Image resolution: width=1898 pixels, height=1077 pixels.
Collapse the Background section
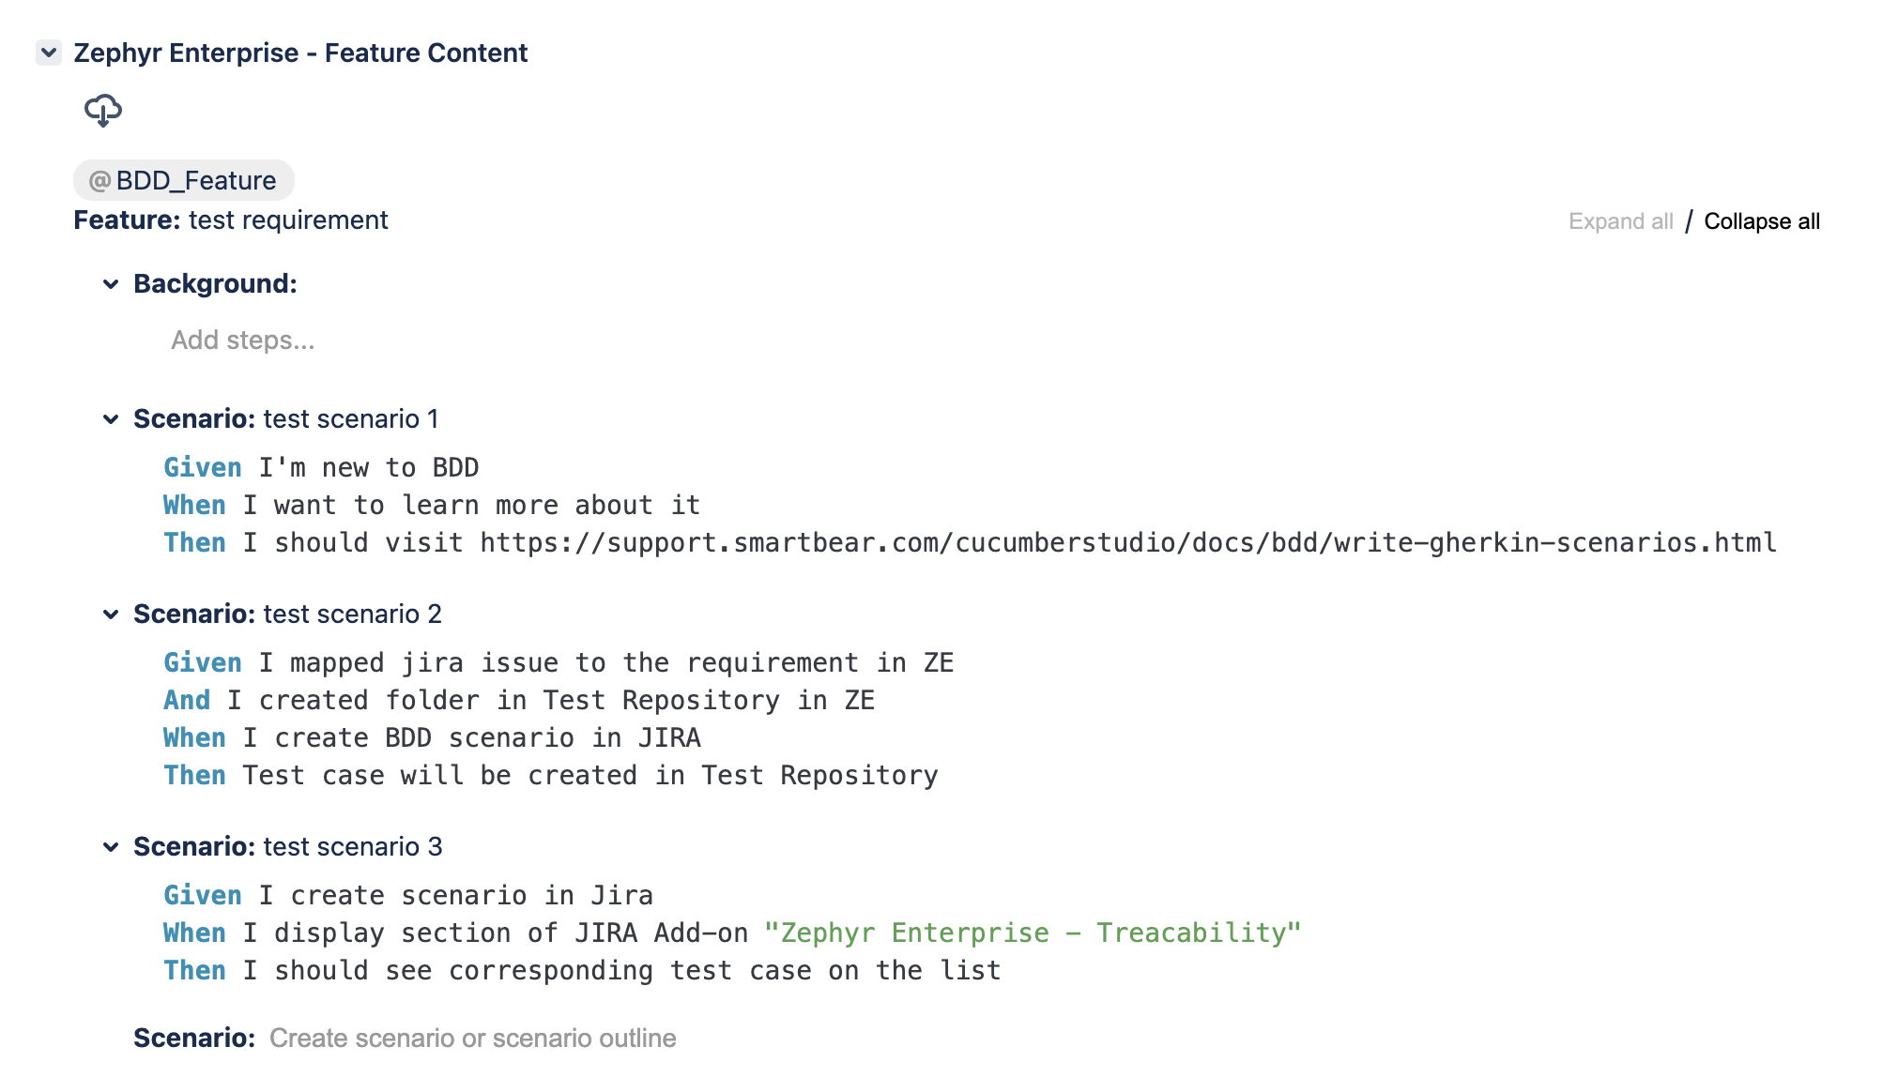111,284
